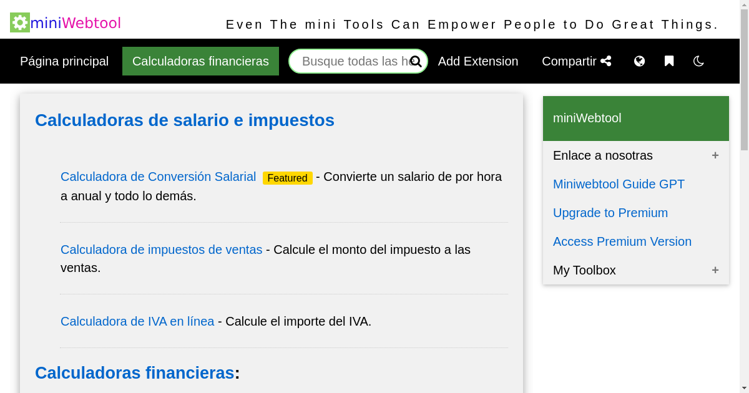Select the Calculadoras financieras menu item

point(200,61)
